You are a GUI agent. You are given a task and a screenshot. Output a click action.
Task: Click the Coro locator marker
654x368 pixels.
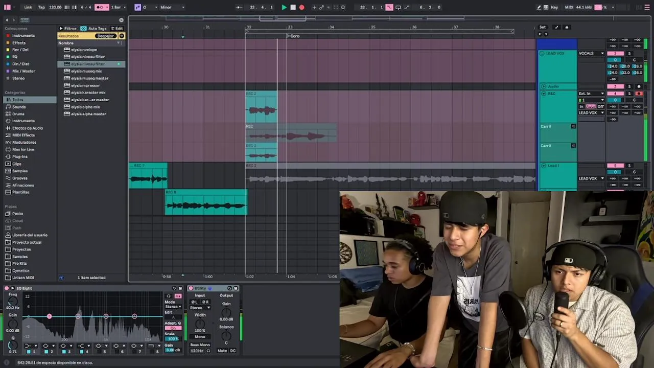click(293, 36)
